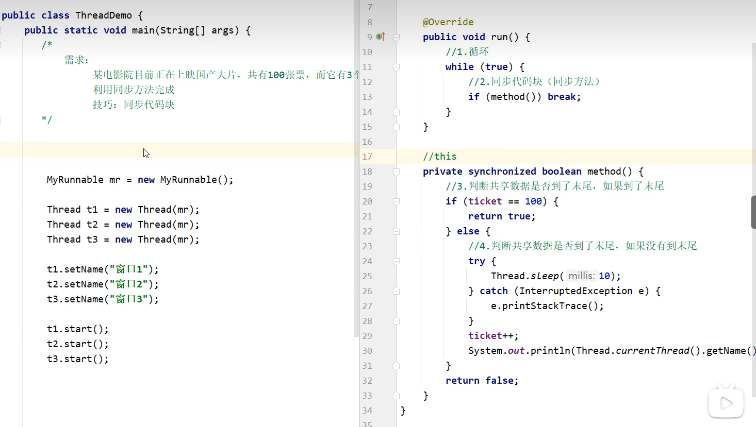Click the 'Thread t3 = new Thread(mr);' line
Screen dimensions: 756x427
123,240
